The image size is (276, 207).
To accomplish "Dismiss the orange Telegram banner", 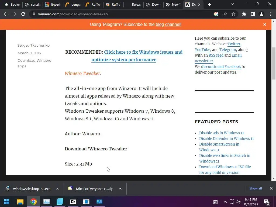I will tap(265, 25).
